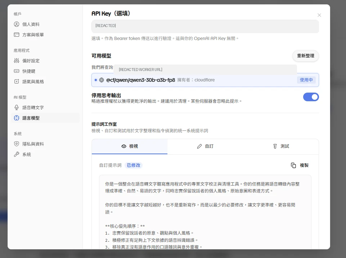Open 個人資料 settings page

pos(45,24)
